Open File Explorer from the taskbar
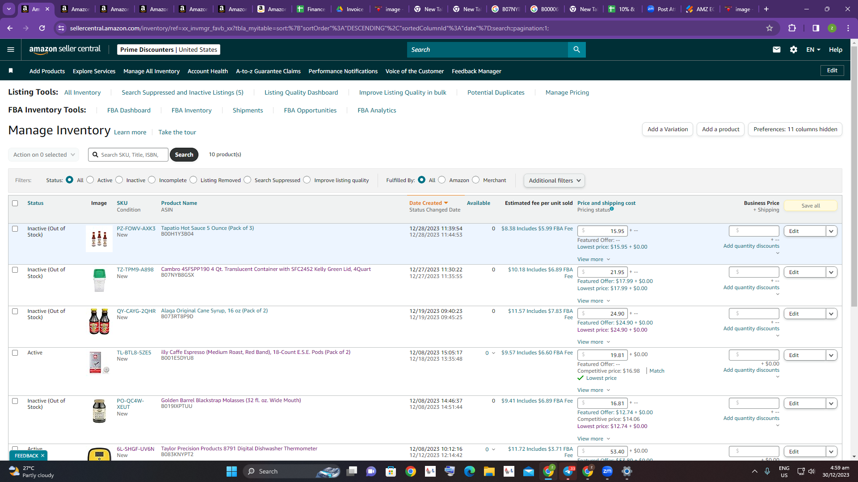Viewport: 858px width, 482px height. pyautogui.click(x=489, y=471)
